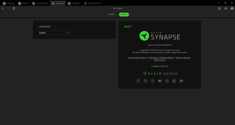Open the Privacy Policy link
Viewport: 235px width, 125px height.
point(160,60)
